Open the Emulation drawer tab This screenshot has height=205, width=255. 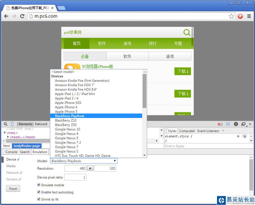pos(40,152)
